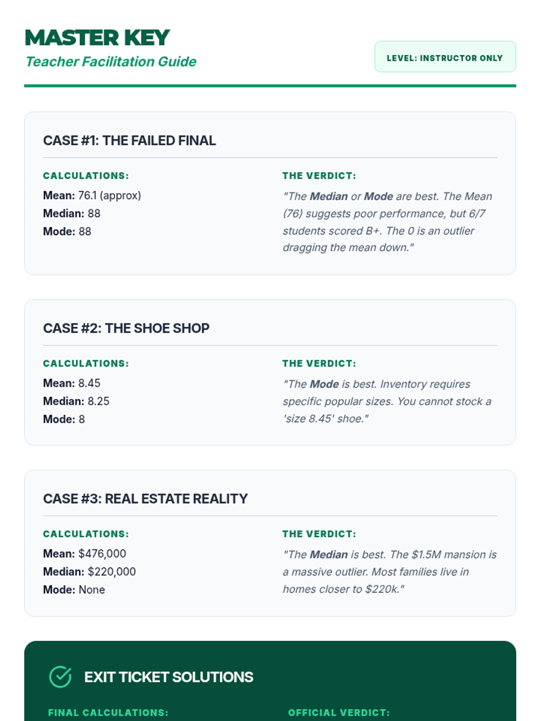Screen dimensions: 540x721
Task: Click the Mean: 8.45 line in Shoe Shop
Action: tap(72, 383)
